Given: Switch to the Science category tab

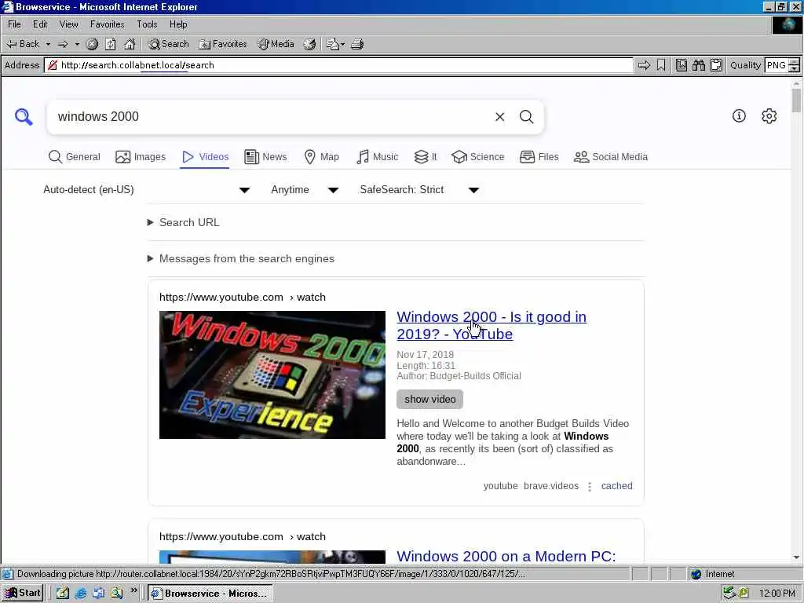Looking at the screenshot, I should tap(478, 157).
